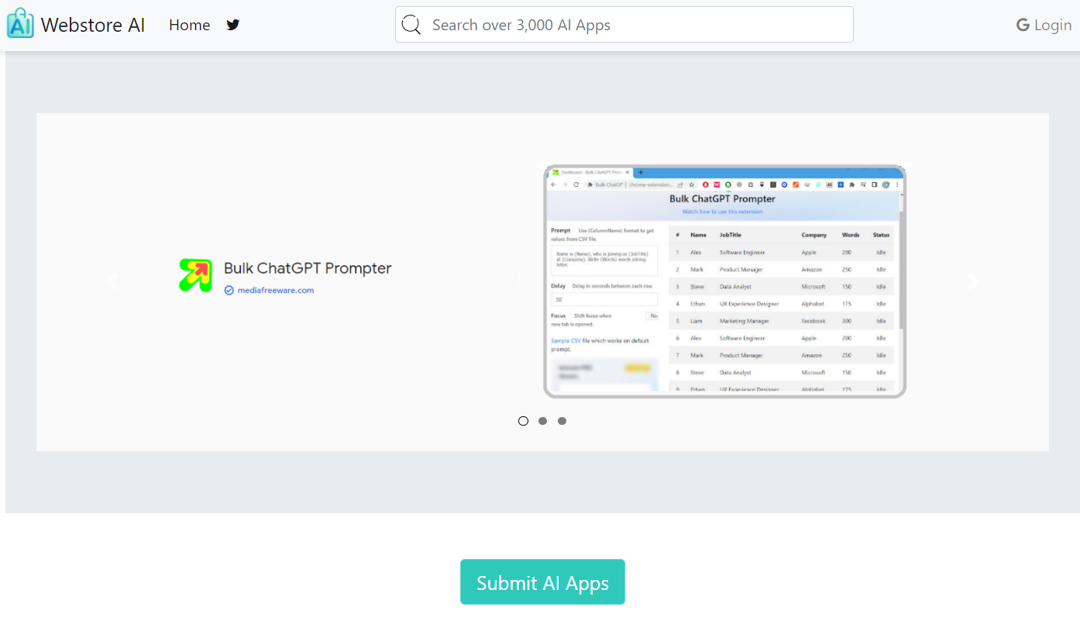Screen dimensions: 1080x621
Task: Click the Submit AI Apps button
Action: pos(542,582)
